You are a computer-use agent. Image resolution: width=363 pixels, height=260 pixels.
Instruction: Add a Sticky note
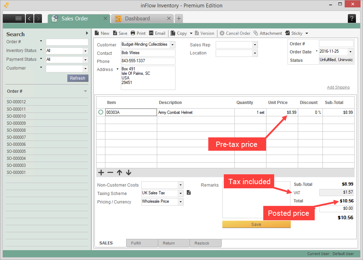click(x=294, y=33)
